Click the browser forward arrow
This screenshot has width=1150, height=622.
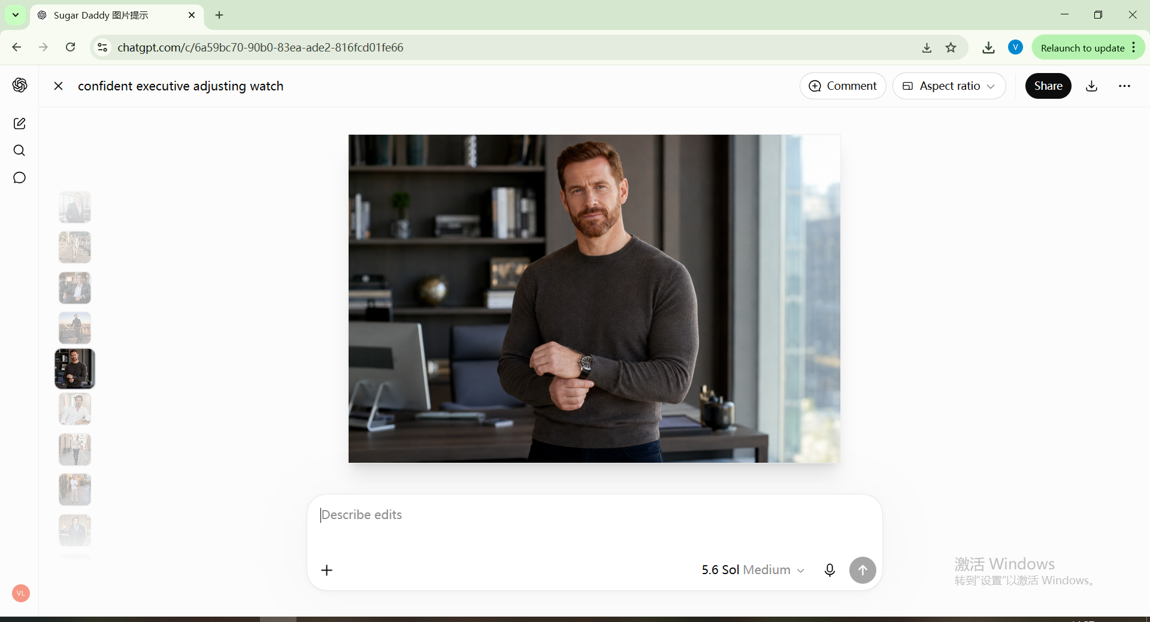(43, 47)
